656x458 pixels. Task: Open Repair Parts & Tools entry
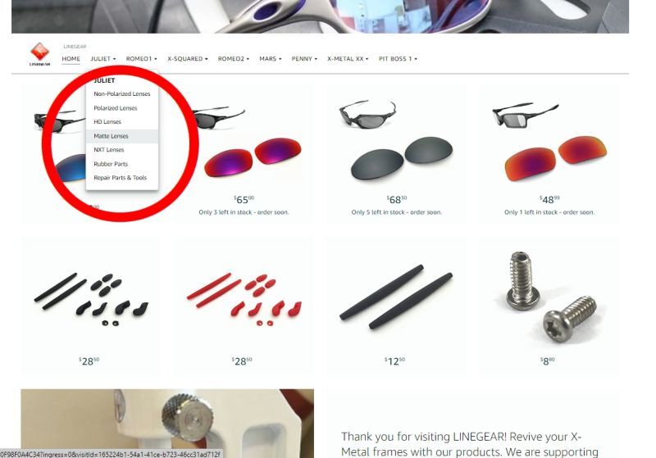(x=121, y=178)
